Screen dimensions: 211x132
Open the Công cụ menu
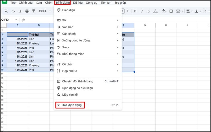pos(92,3)
